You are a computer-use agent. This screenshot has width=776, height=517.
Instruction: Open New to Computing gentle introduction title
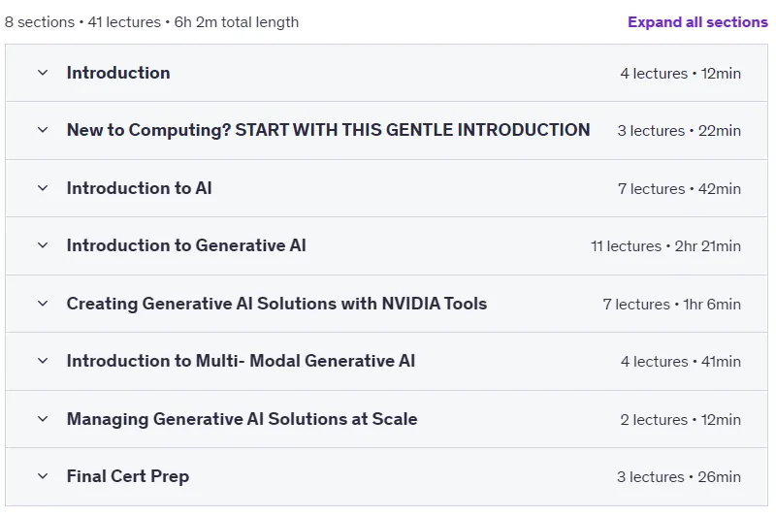[x=328, y=130]
